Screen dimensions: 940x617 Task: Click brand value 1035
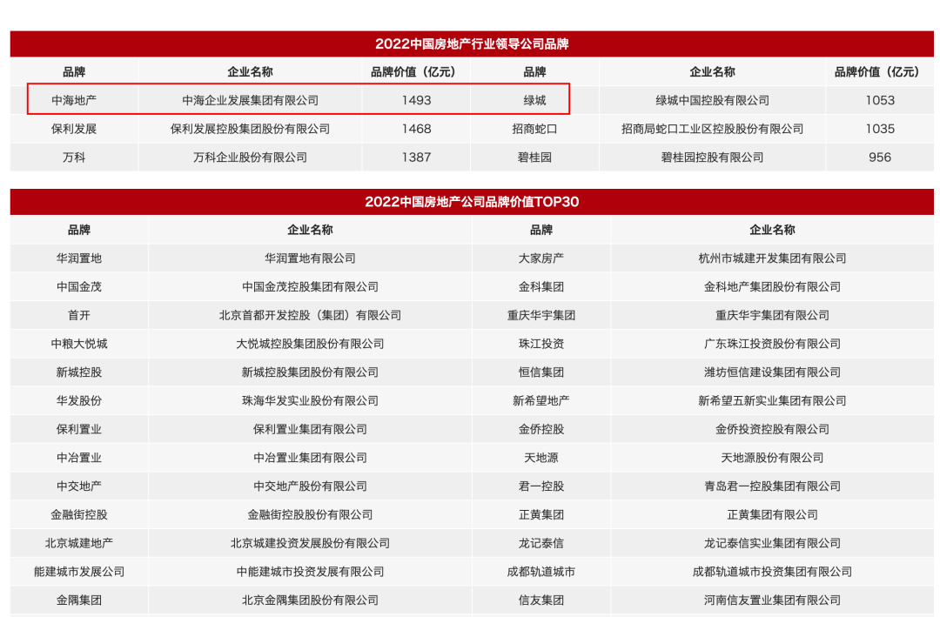(x=880, y=129)
